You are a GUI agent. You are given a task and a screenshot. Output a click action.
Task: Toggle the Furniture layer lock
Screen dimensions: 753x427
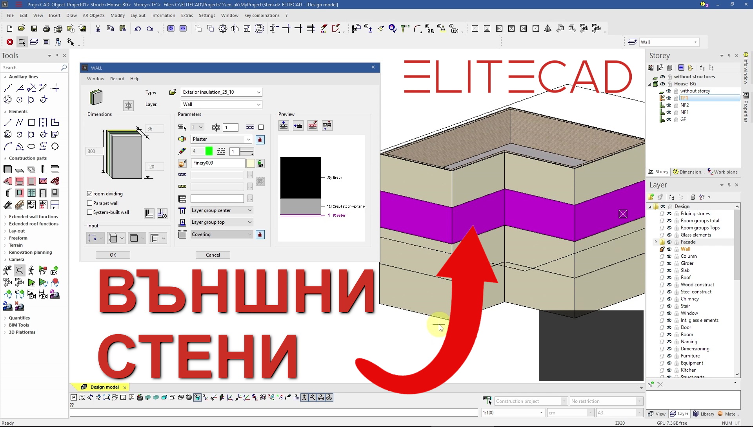click(x=677, y=356)
